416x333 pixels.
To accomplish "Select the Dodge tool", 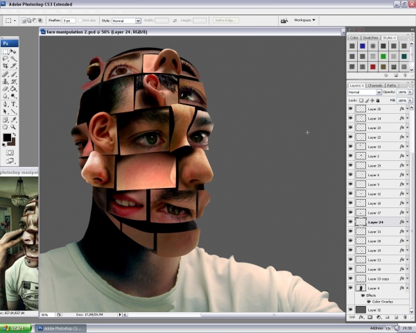I will pos(13,96).
